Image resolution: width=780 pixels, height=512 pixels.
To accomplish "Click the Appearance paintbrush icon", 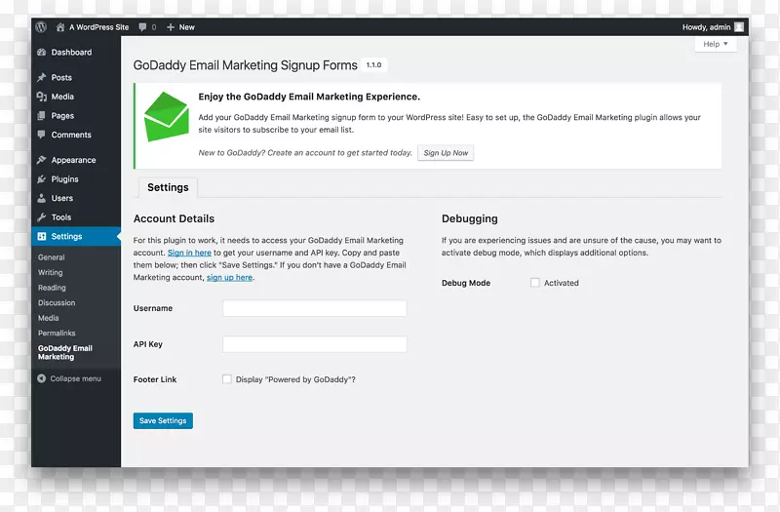I will (41, 160).
